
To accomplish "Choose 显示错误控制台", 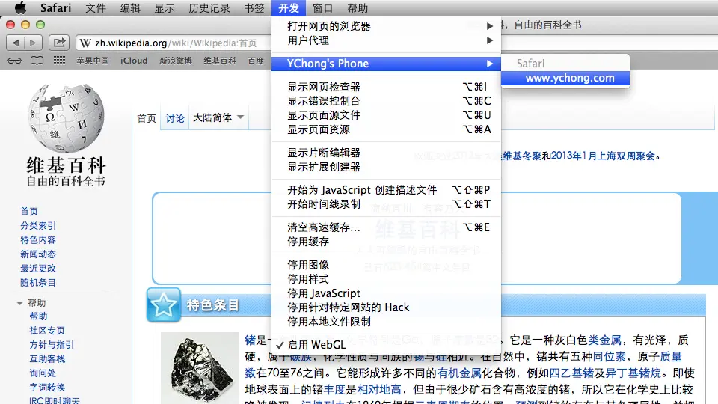I will pos(386,101).
